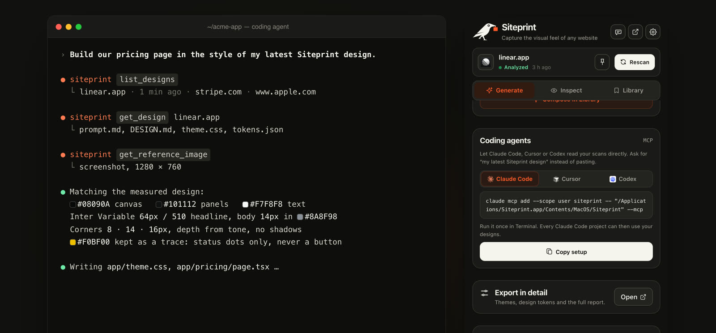
Task: Click the open-in-external-window icon in header
Action: [x=635, y=32]
